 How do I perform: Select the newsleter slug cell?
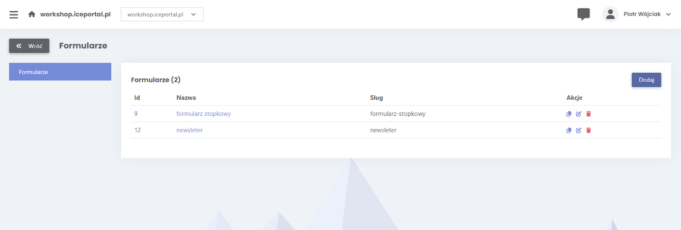click(383, 130)
